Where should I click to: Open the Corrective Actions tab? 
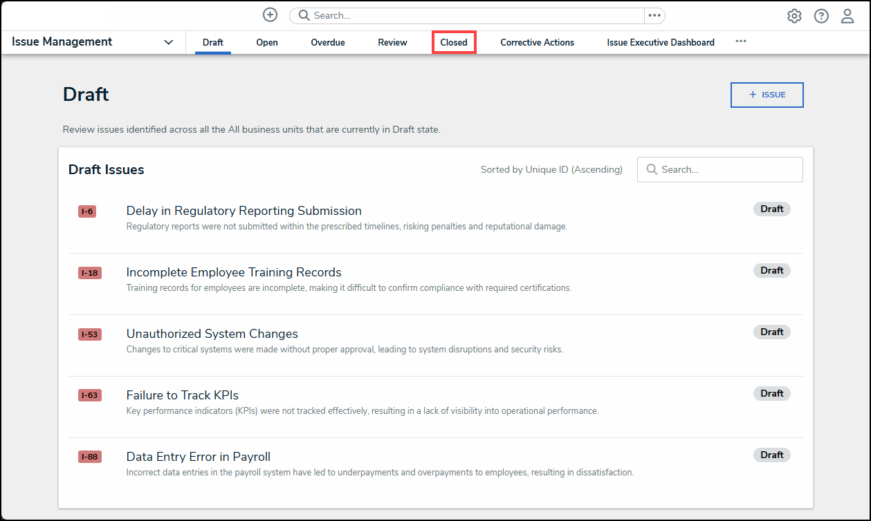click(x=537, y=42)
